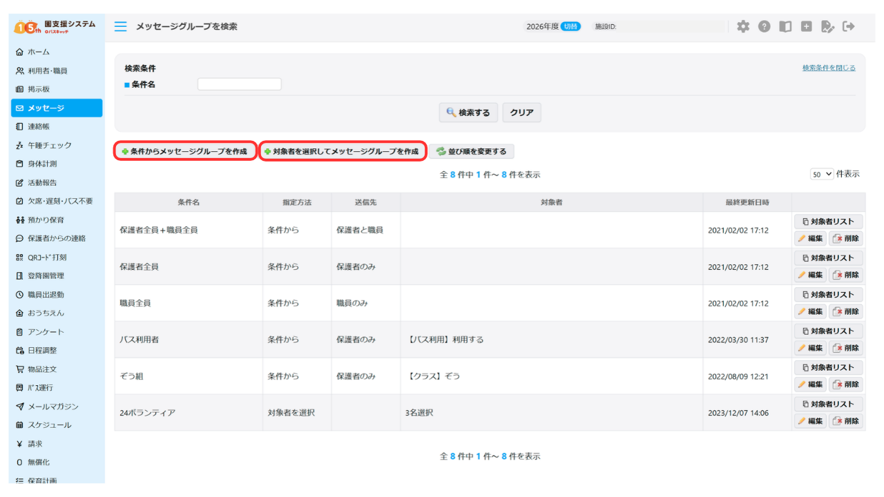The height and width of the screenshot is (497, 884).
Task: Click the クリア button
Action: click(x=521, y=113)
